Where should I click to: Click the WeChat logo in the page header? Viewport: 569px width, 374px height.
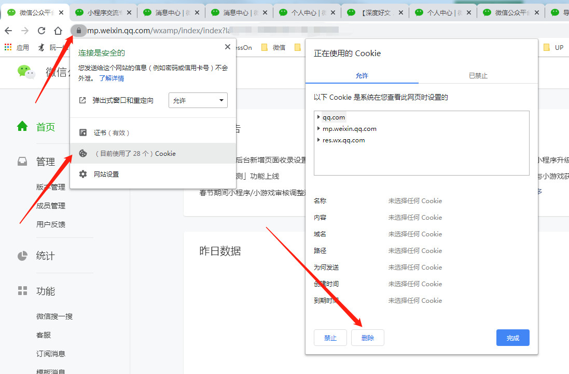point(26,72)
